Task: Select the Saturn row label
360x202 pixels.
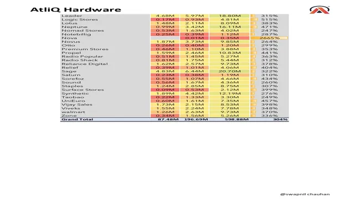Action: (71, 75)
